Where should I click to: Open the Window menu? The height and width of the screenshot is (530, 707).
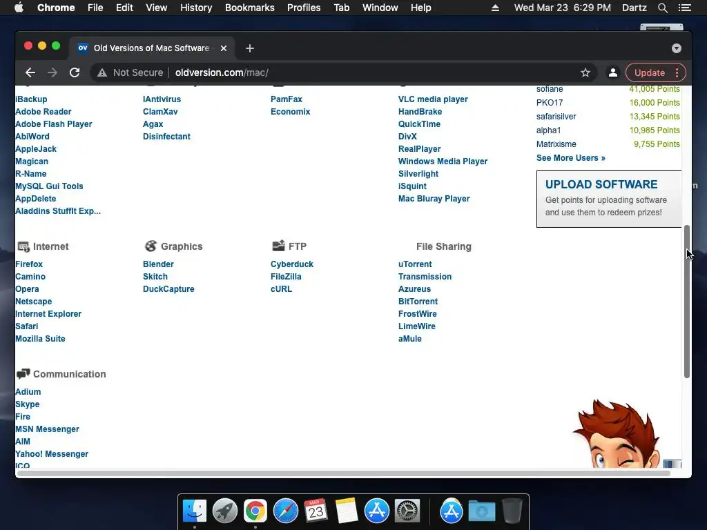[x=380, y=8]
